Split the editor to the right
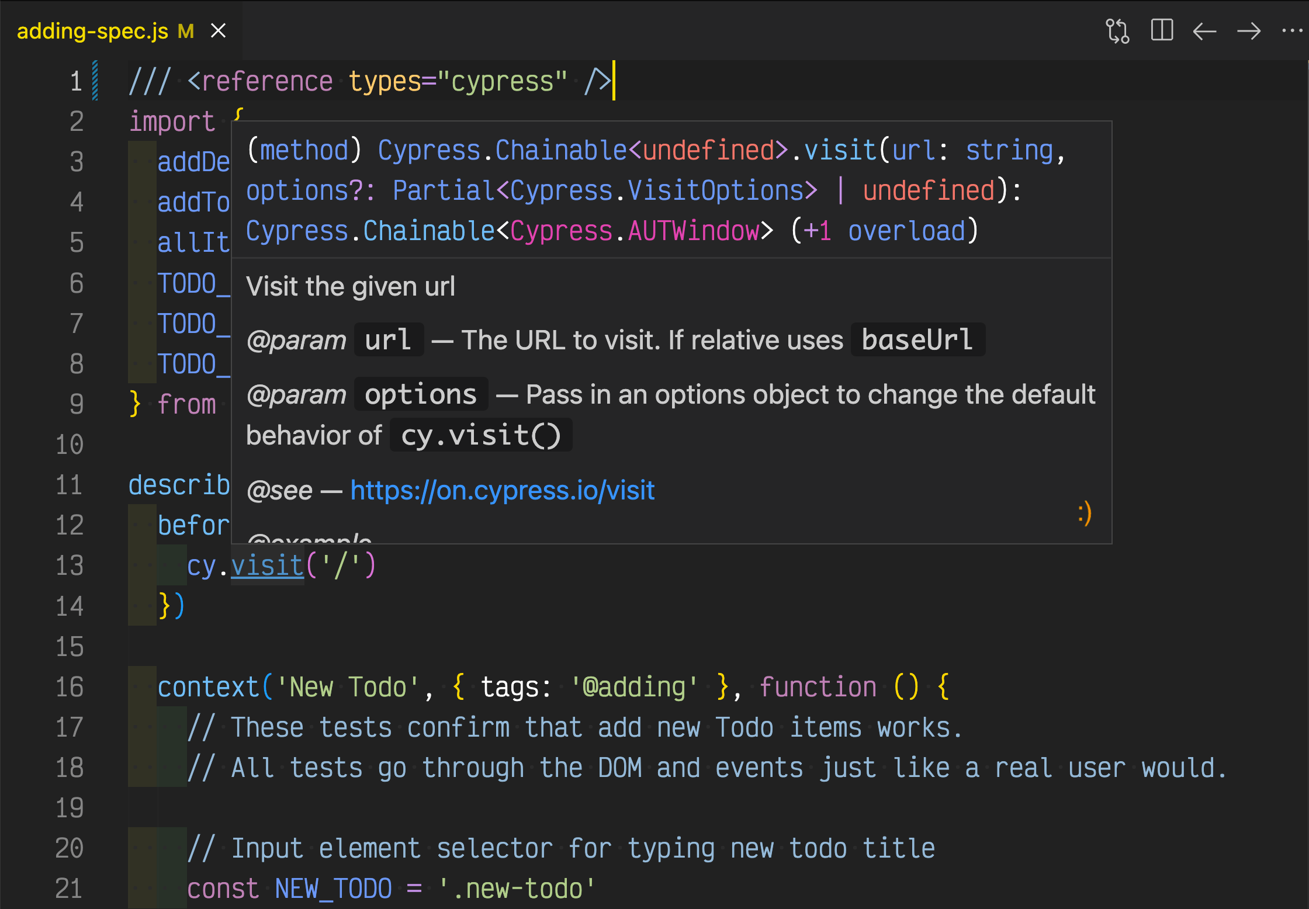 [x=1162, y=30]
